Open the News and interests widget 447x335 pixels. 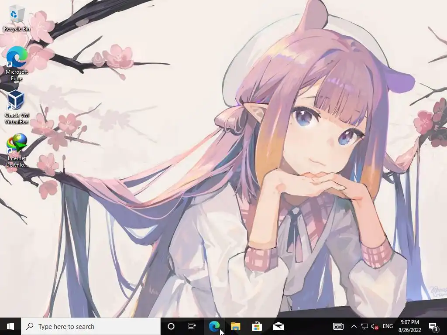point(338,326)
